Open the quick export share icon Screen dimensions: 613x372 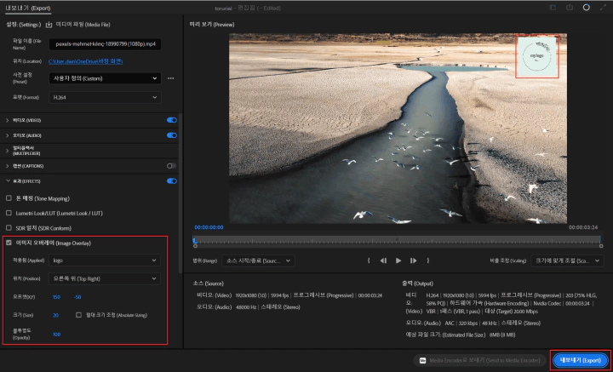tap(570, 8)
